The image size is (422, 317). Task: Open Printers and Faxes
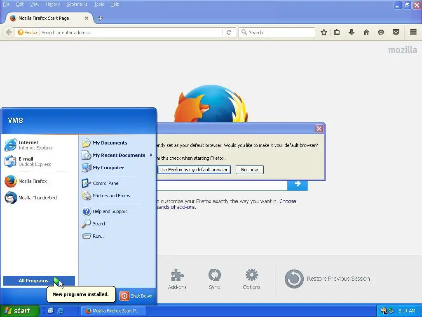point(117,196)
